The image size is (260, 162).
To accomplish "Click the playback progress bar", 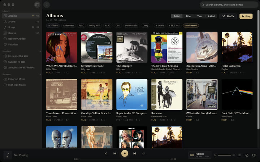I will tap(125, 159).
